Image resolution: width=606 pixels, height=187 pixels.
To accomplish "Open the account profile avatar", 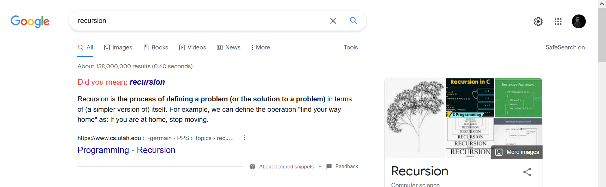I will click(x=579, y=21).
